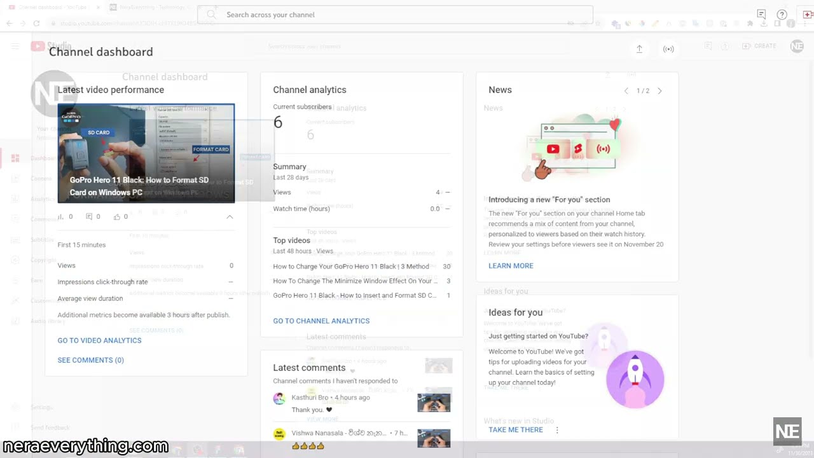Follow the GO TO CHANNEL ANALYTICS link

[x=321, y=321]
